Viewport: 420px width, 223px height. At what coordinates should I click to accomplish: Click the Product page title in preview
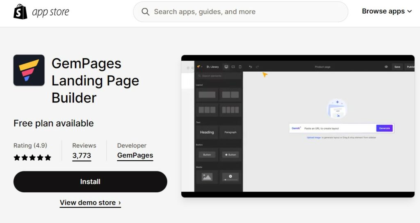(x=322, y=67)
